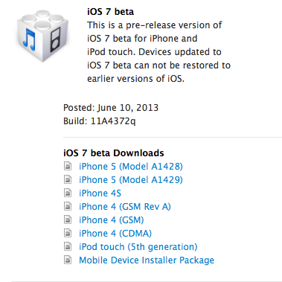Click file icon next to iPhone 4S

pos(68,193)
